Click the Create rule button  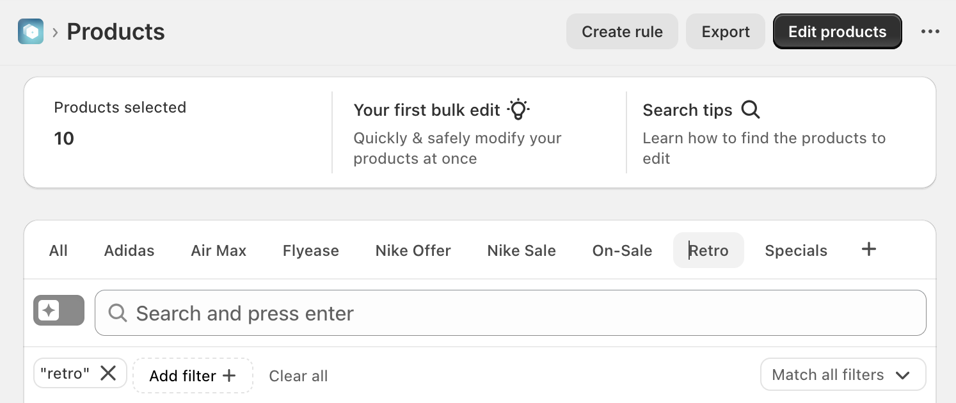622,31
